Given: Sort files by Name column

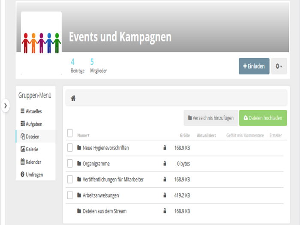Looking at the screenshot, I should (x=83, y=135).
